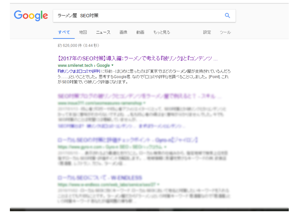
Task: Select the すべて tab
Action: click(x=64, y=32)
